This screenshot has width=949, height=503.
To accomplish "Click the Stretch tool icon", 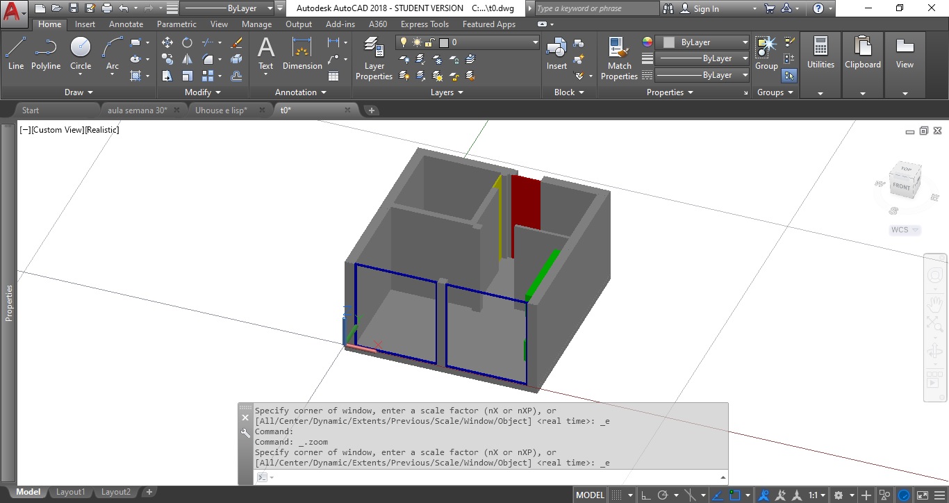I will click(x=167, y=76).
